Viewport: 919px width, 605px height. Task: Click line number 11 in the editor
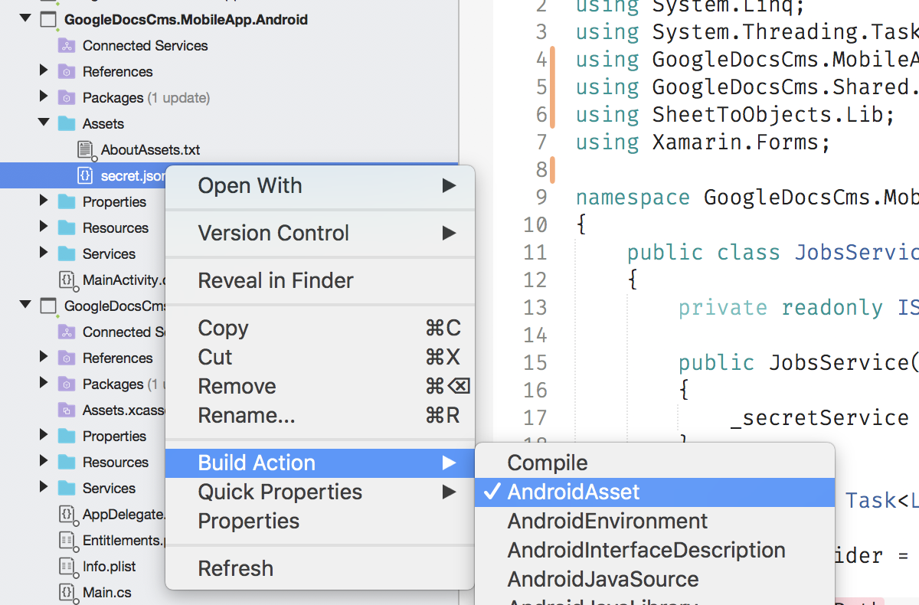point(535,253)
